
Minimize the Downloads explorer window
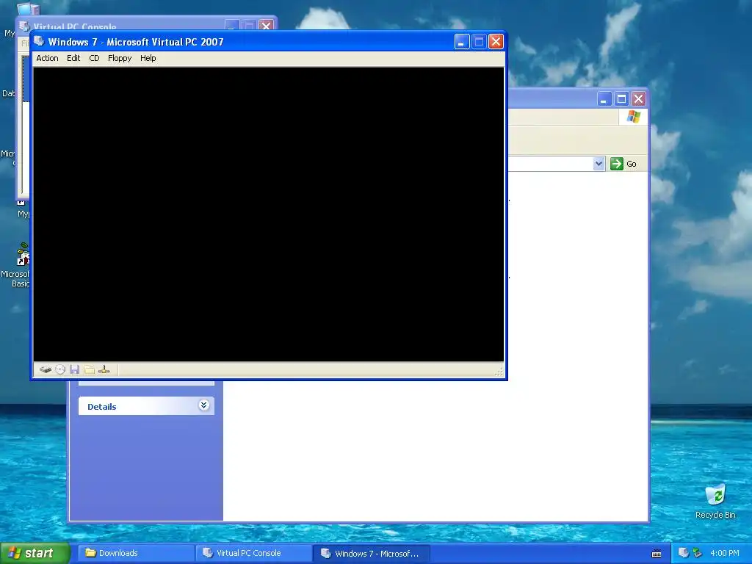(x=604, y=99)
